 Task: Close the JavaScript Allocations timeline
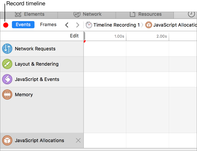click(78, 140)
